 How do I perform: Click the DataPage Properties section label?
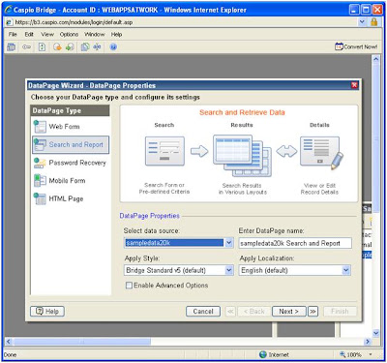pyautogui.click(x=149, y=216)
